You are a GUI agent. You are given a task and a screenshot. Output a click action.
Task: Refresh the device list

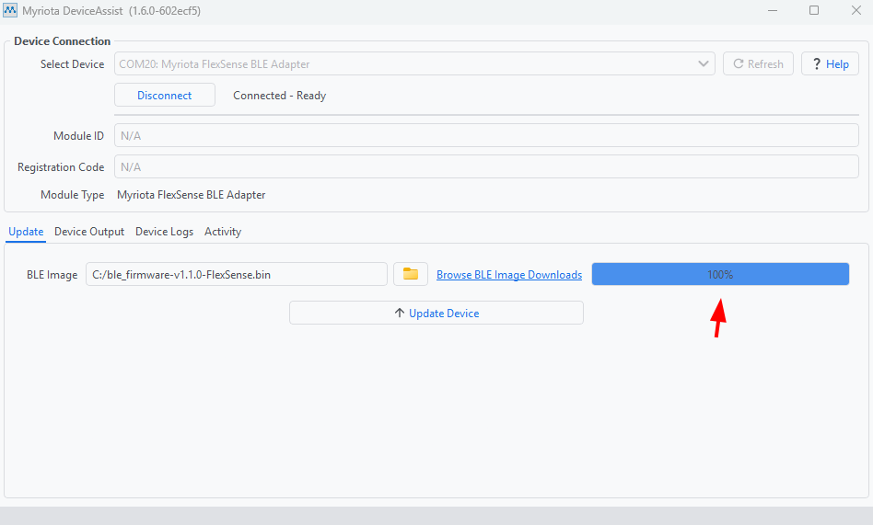click(758, 64)
